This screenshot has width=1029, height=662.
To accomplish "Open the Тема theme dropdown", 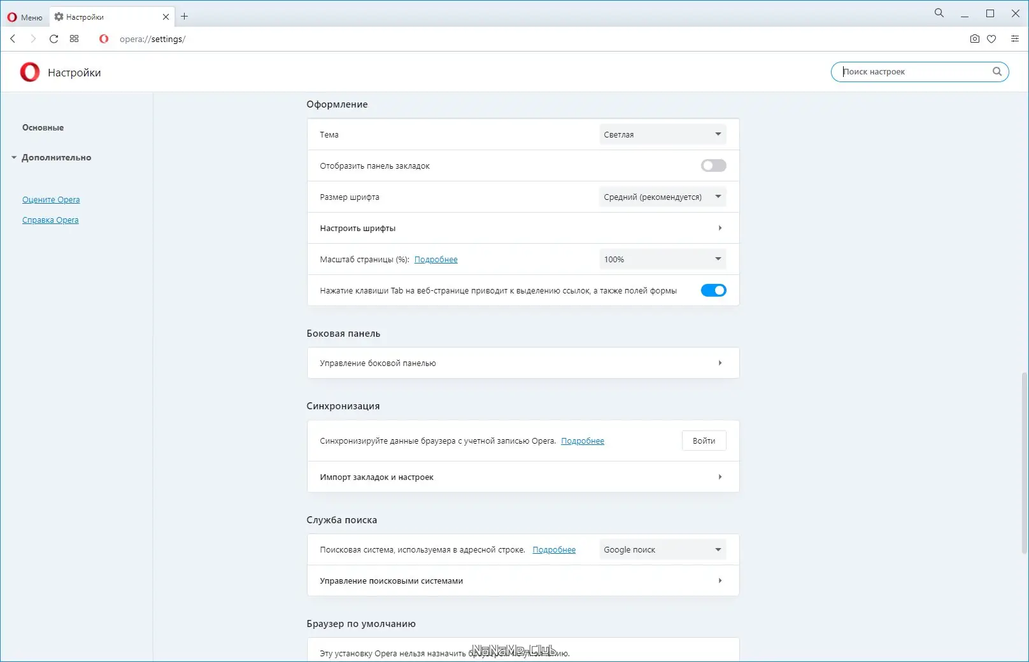I will 662,134.
